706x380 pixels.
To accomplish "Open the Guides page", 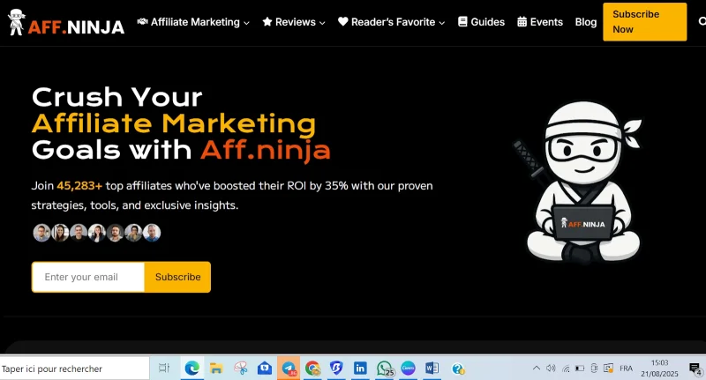I will [x=481, y=22].
